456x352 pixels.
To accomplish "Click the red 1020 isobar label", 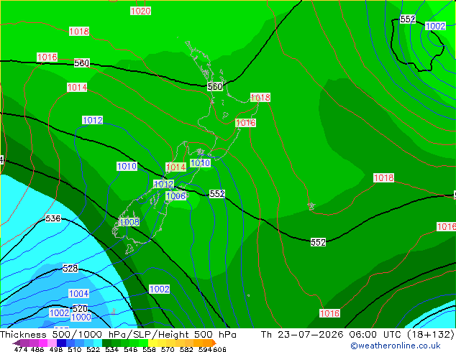I will (x=140, y=11).
